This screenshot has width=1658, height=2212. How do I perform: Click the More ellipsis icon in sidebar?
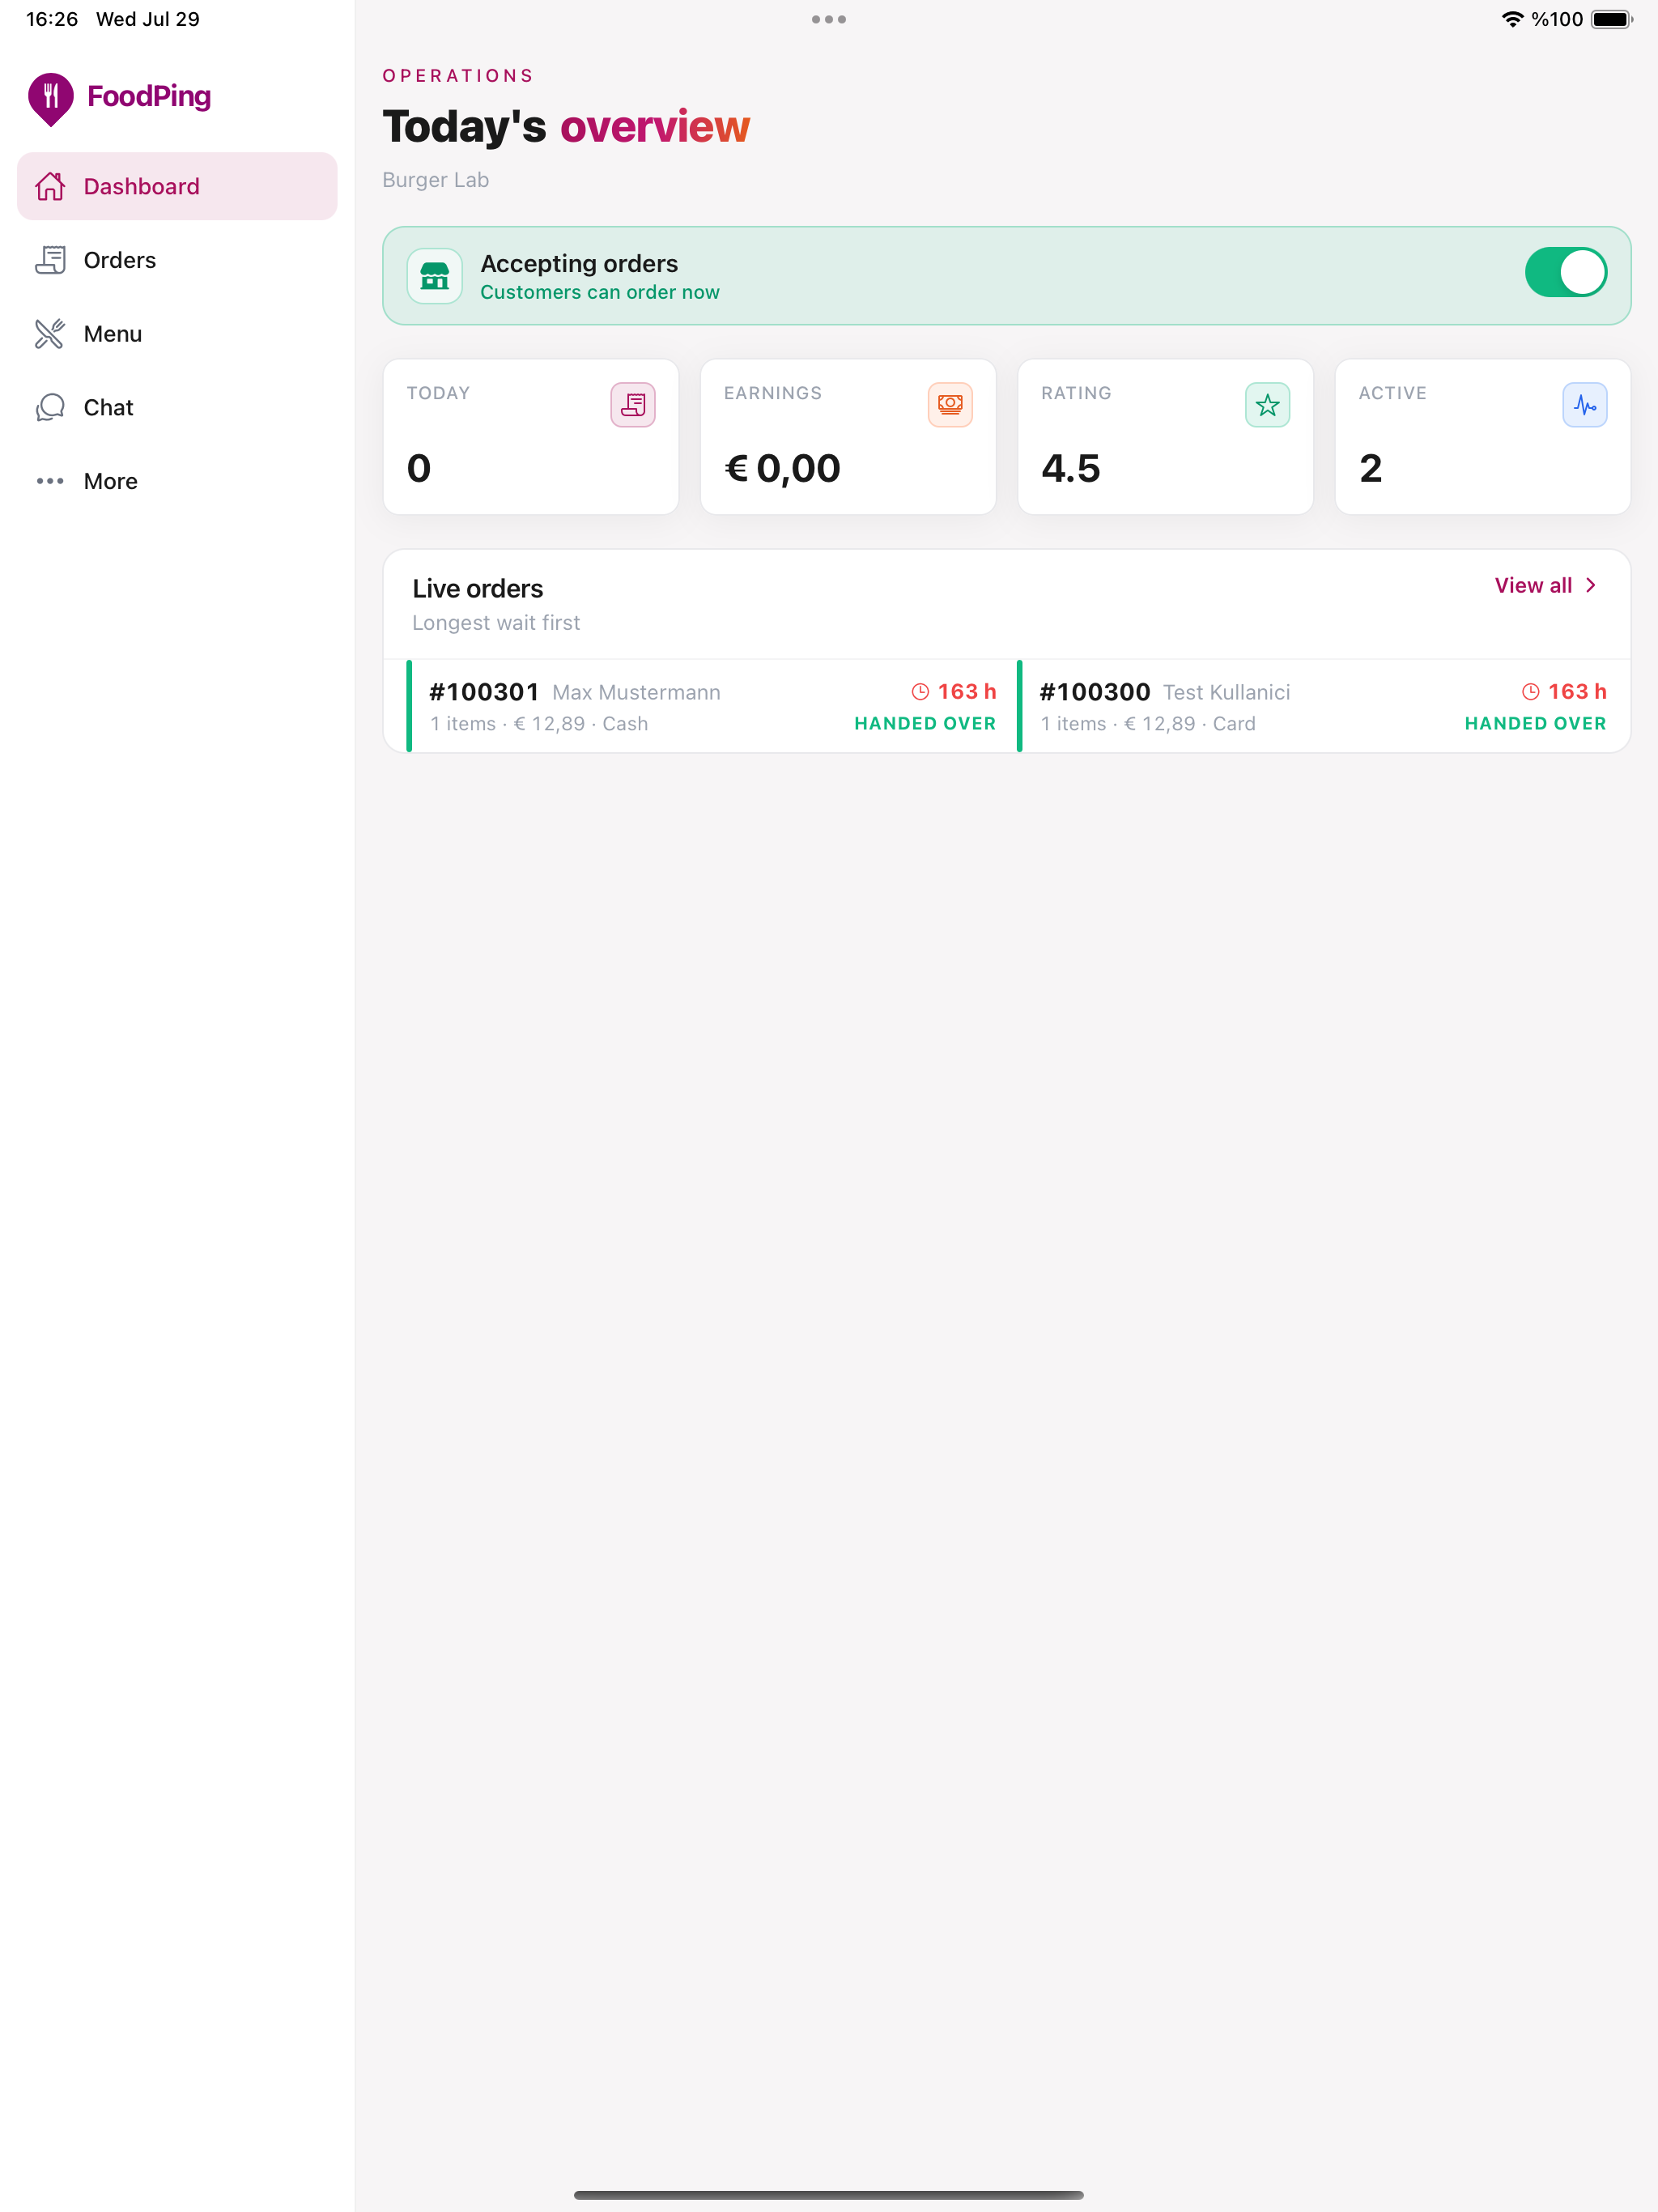pos(50,481)
